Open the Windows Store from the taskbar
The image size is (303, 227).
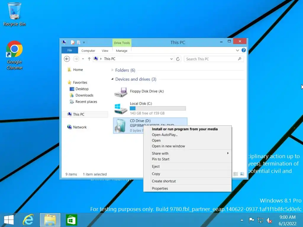tap(72, 220)
